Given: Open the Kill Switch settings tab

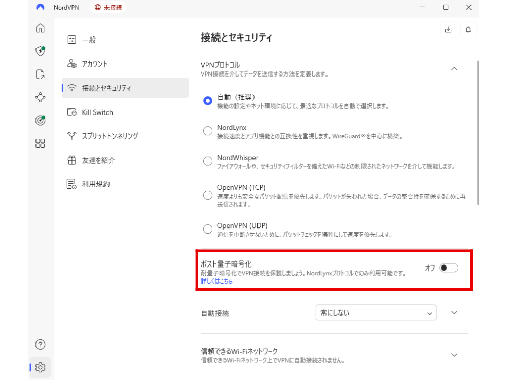Looking at the screenshot, I should click(97, 112).
